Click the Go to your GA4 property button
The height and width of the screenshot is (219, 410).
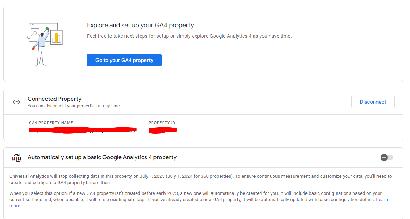[124, 60]
